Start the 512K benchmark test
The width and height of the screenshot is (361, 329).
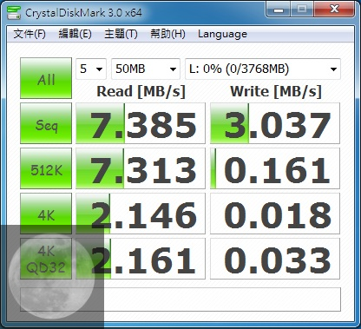[46, 168]
